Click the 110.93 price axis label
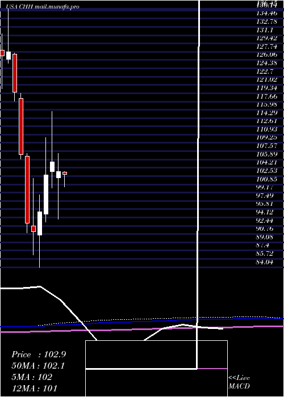The height and width of the screenshot is (397, 284). [267, 129]
